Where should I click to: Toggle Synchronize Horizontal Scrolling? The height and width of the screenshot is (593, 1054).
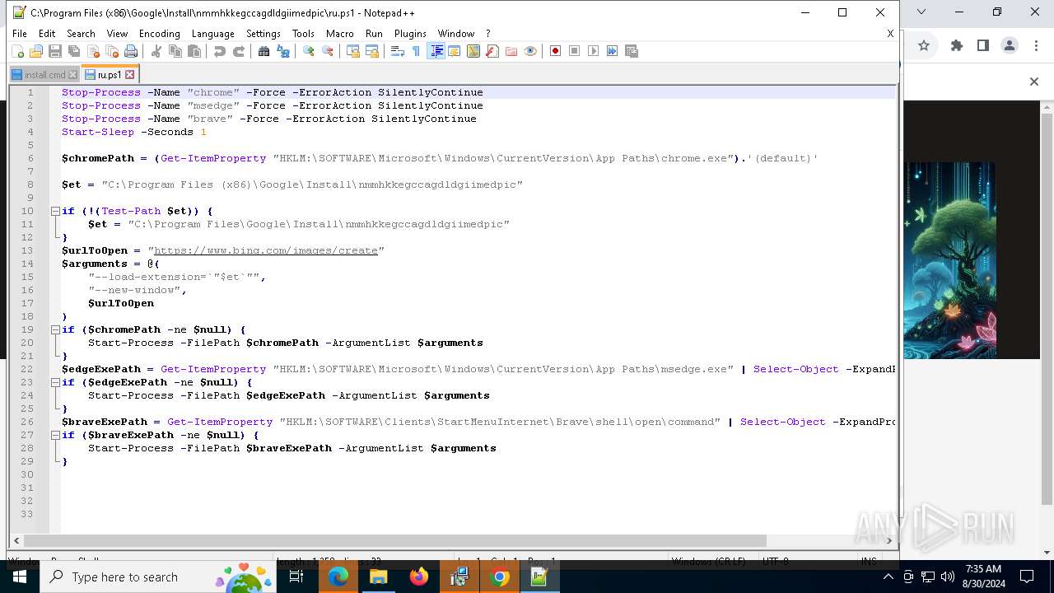372,51
